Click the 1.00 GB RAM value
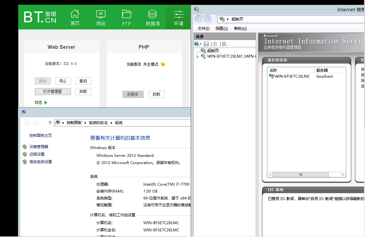This screenshot has width=365, height=237. 150,191
